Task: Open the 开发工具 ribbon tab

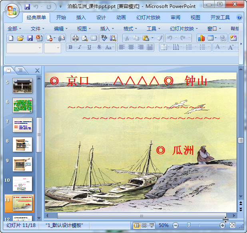Action: 220,17
